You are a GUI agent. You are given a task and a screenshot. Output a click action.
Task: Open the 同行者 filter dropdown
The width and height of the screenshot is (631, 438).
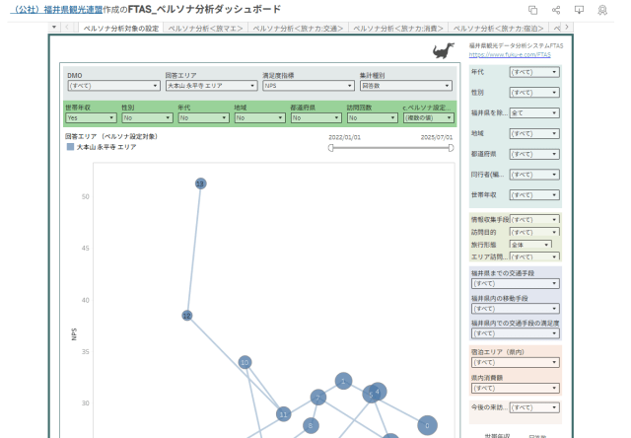[x=534, y=175]
